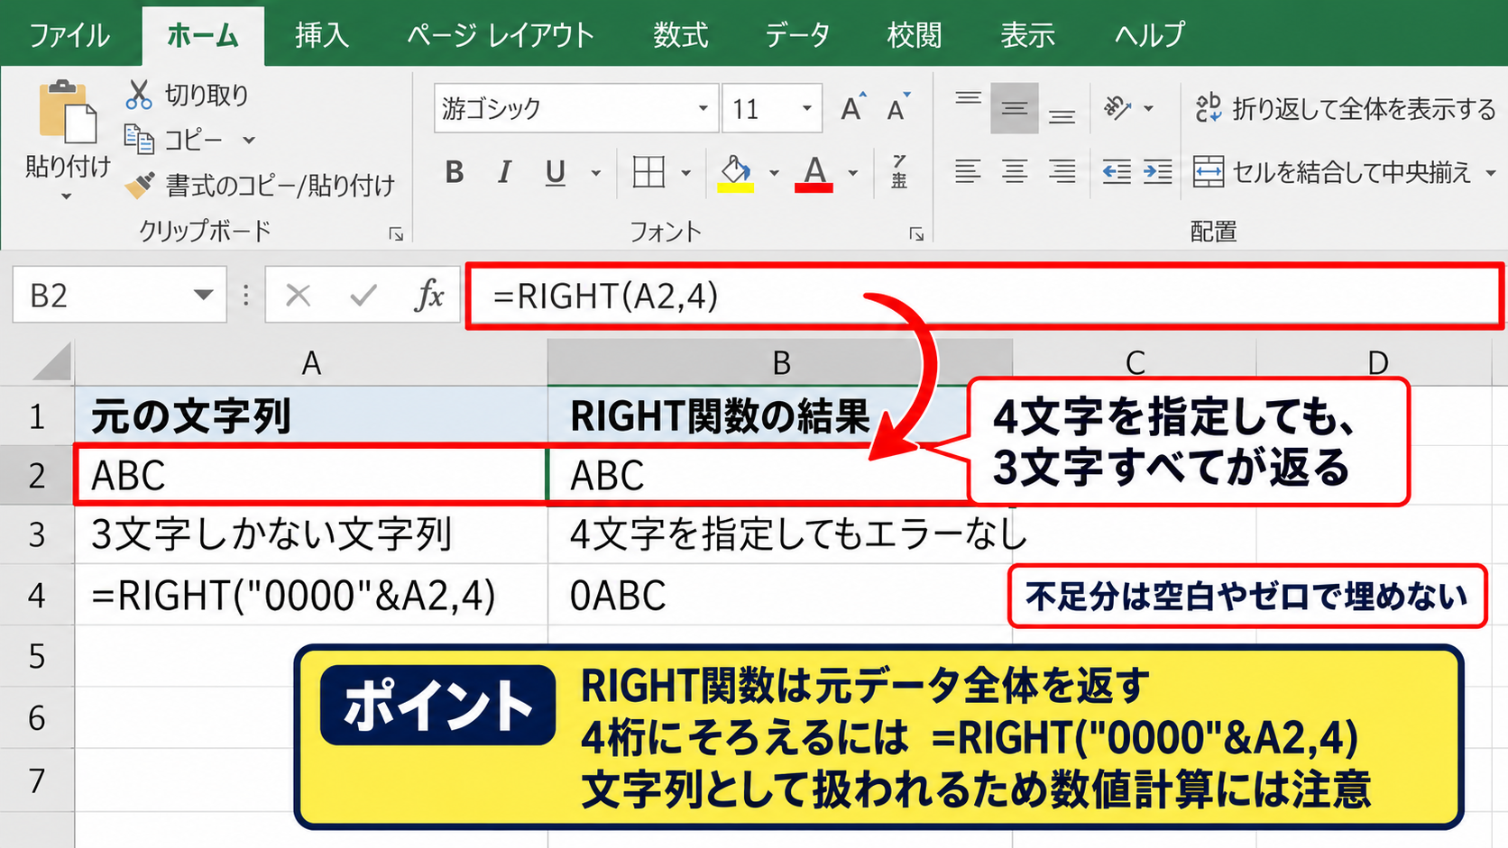Viewport: 1508px width, 848px height.
Task: Open the font name dropdown 游ゴシック
Action: click(x=703, y=108)
